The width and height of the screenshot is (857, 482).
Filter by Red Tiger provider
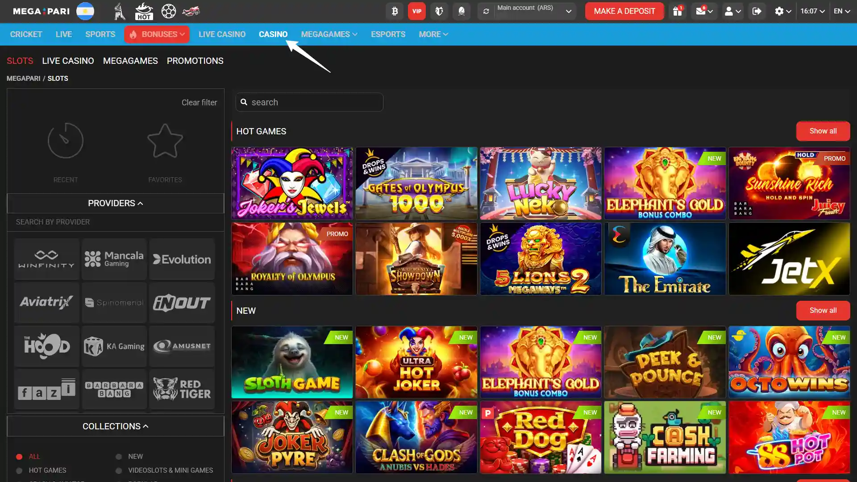[182, 389]
